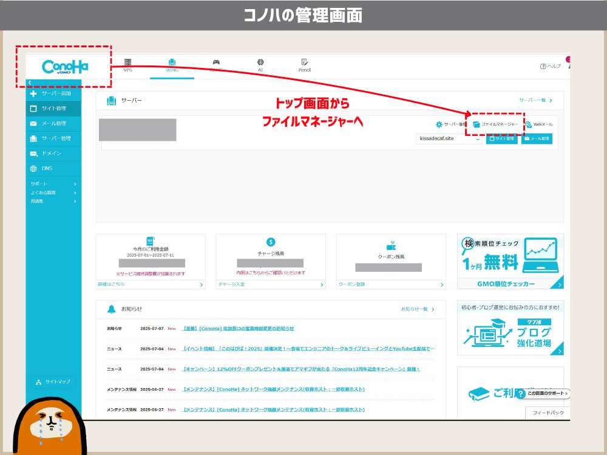607x455 pixels.
Task: Open the GMO順位チェッカー banner
Action: (x=510, y=261)
